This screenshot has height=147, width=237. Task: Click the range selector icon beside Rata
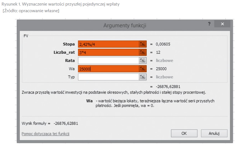(x=142, y=61)
